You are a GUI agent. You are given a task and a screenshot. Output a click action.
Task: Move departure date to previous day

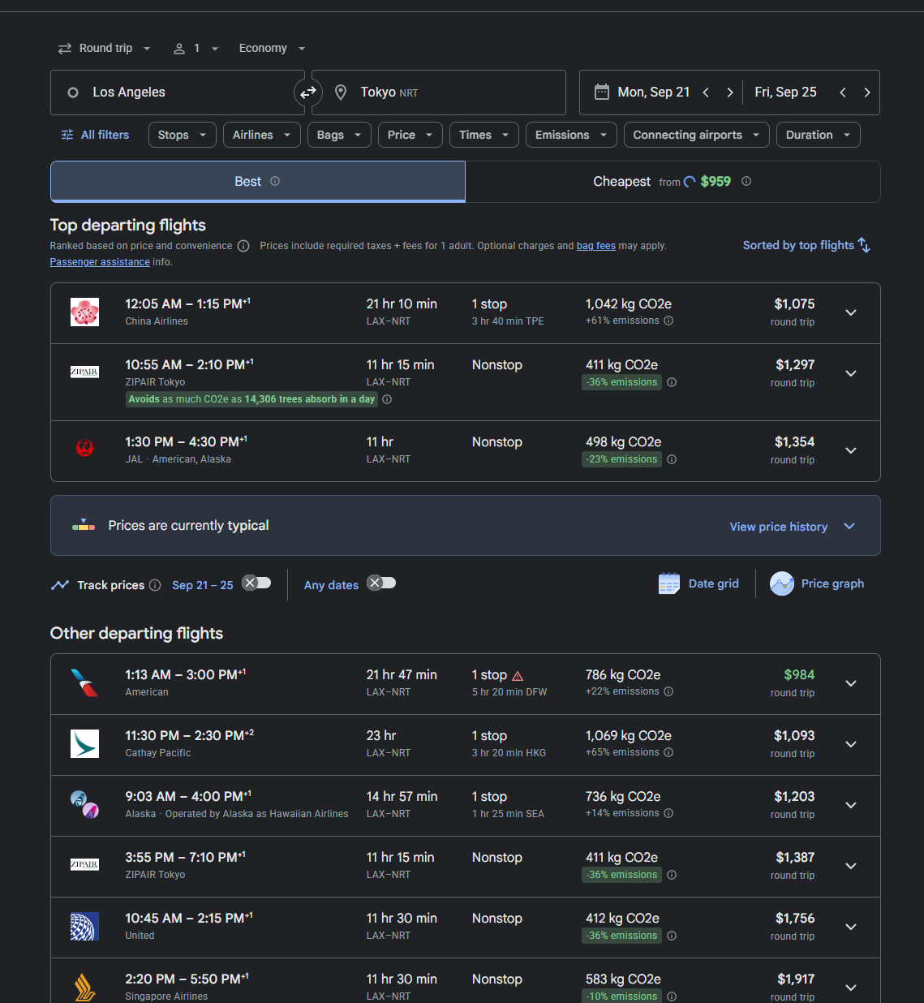(x=706, y=93)
